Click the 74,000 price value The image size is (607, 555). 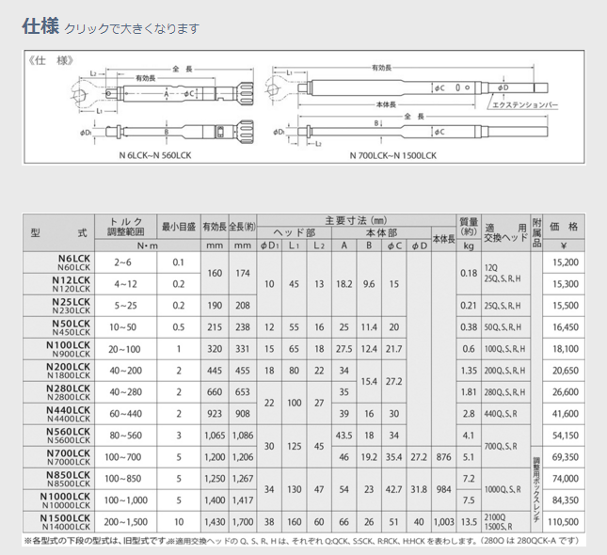(566, 479)
